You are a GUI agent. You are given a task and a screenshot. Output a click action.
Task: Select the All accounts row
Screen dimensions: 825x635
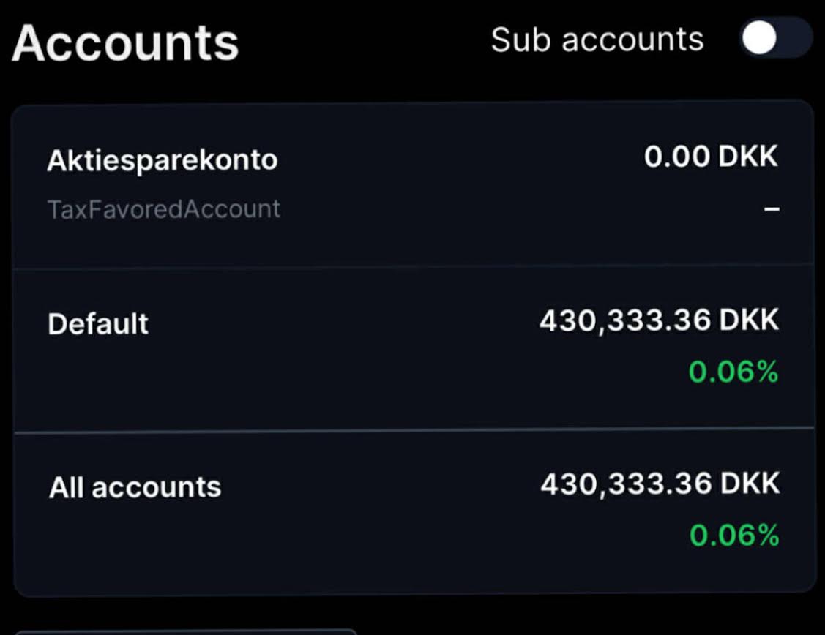pyautogui.click(x=135, y=487)
